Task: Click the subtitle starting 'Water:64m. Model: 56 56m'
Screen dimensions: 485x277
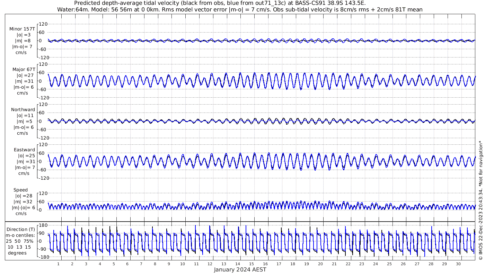Action: pos(240,9)
